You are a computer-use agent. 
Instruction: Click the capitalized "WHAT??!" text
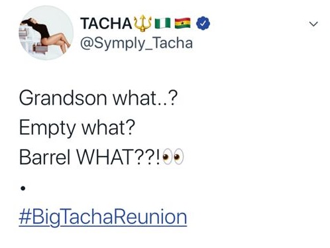118,157
